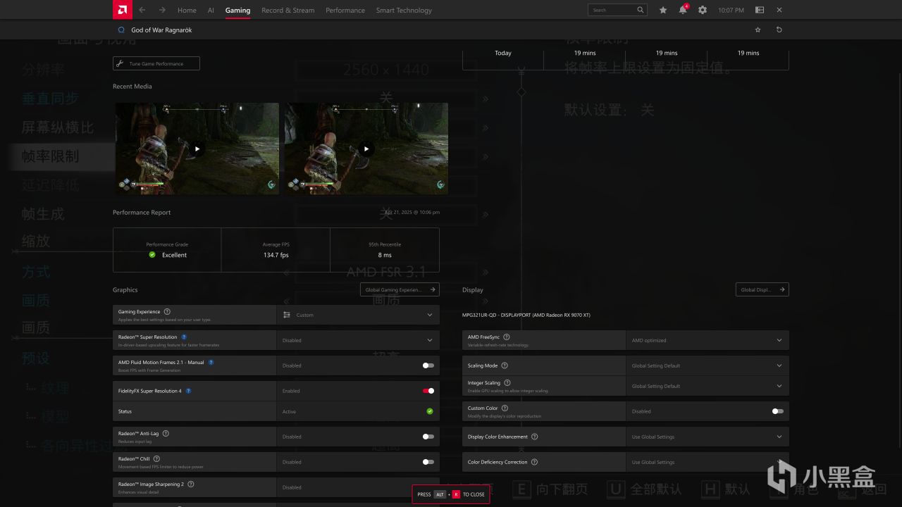Show help for Custom Color
902x507 pixels.
505,408
